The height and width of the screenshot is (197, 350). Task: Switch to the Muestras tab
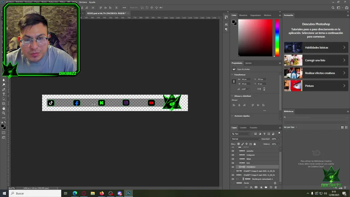[243, 15]
